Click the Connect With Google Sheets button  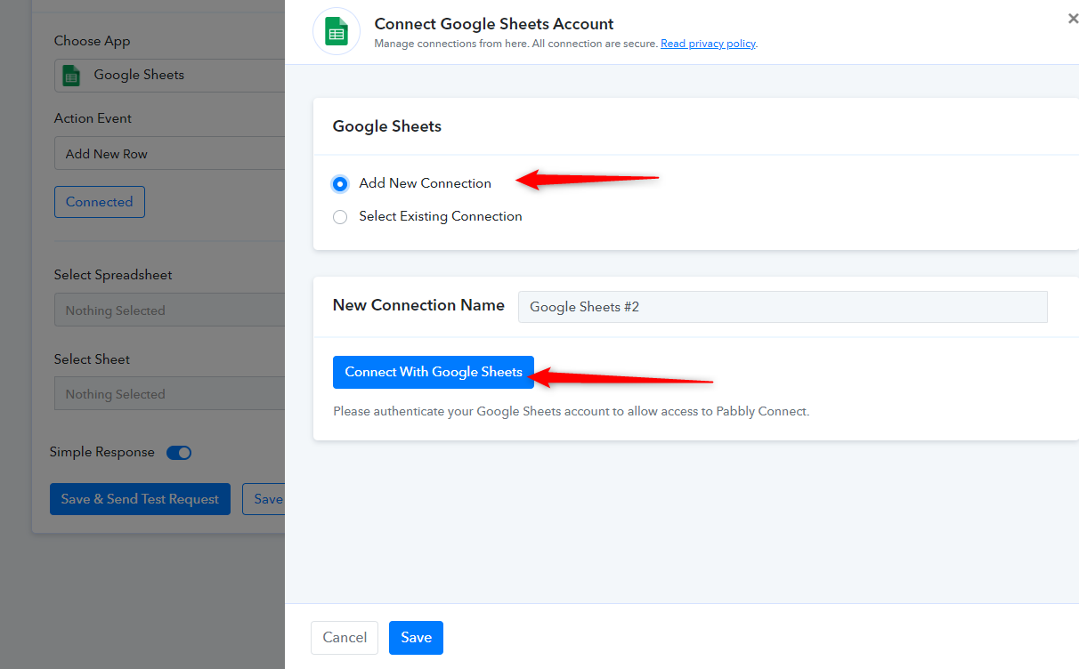pyautogui.click(x=434, y=372)
